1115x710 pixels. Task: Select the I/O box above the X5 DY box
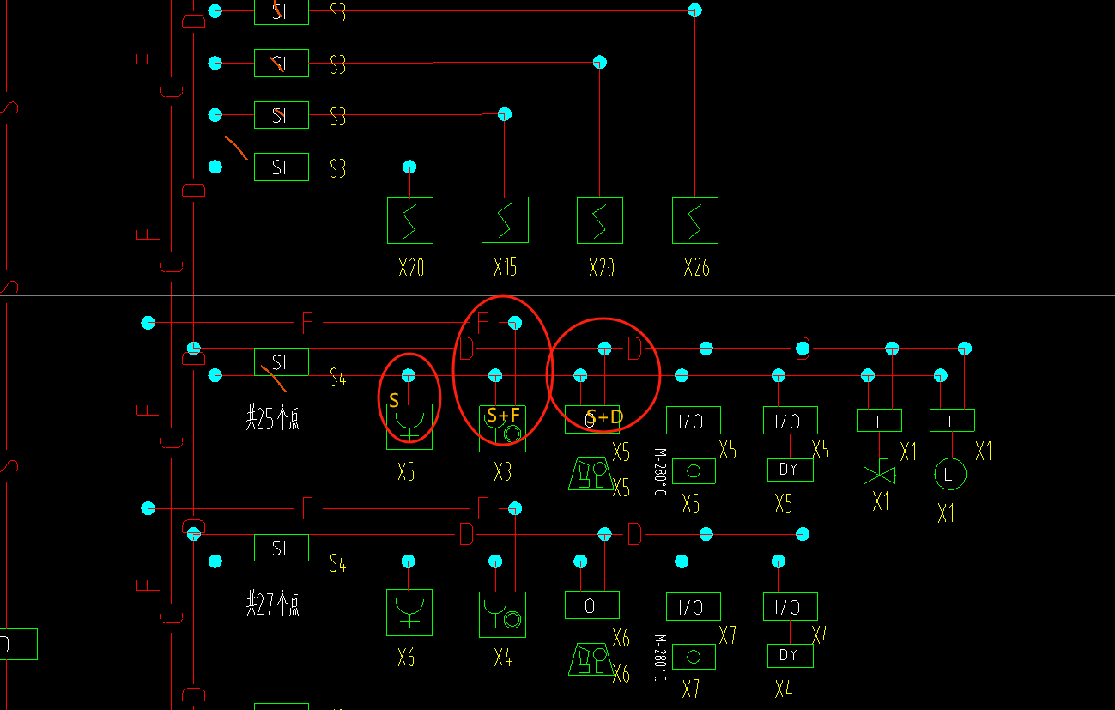[790, 421]
